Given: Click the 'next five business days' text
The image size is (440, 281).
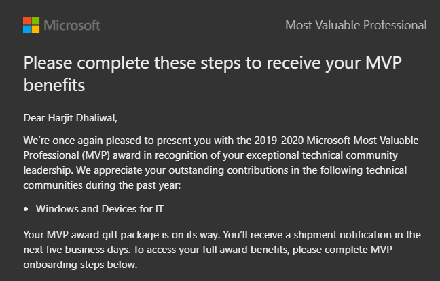Looking at the screenshot, I should (x=76, y=250).
